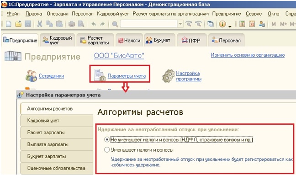
Task: Open Расчет зарплаты по организациям menu
Action: coord(171,14)
